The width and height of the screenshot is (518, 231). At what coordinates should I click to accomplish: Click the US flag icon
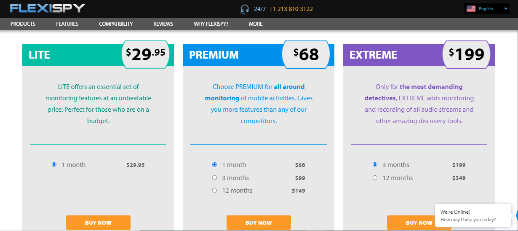point(471,9)
